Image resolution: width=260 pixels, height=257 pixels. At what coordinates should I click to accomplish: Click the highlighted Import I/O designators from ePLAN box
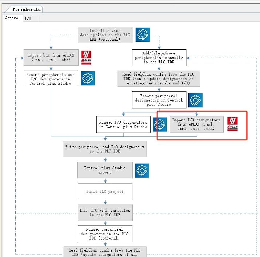click(x=196, y=124)
